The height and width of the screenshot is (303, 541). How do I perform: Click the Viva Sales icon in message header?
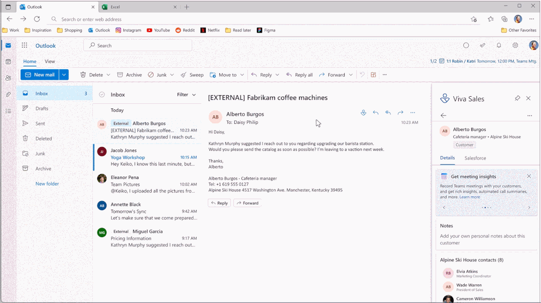coord(363,113)
